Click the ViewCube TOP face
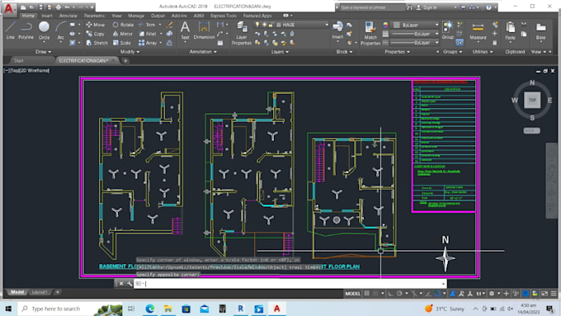The image size is (561, 316). [x=532, y=100]
